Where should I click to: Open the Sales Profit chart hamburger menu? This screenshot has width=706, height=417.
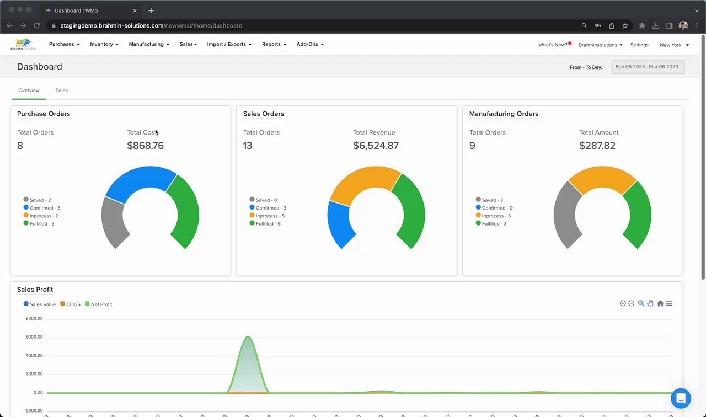pos(669,303)
